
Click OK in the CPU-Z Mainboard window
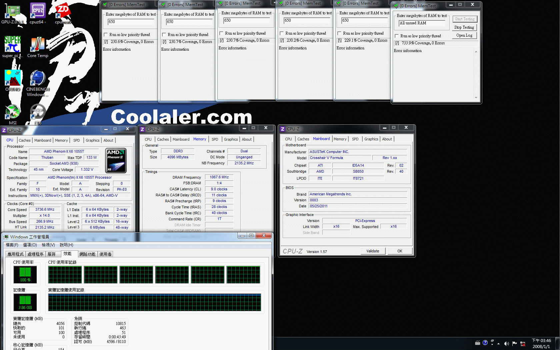[400, 251]
